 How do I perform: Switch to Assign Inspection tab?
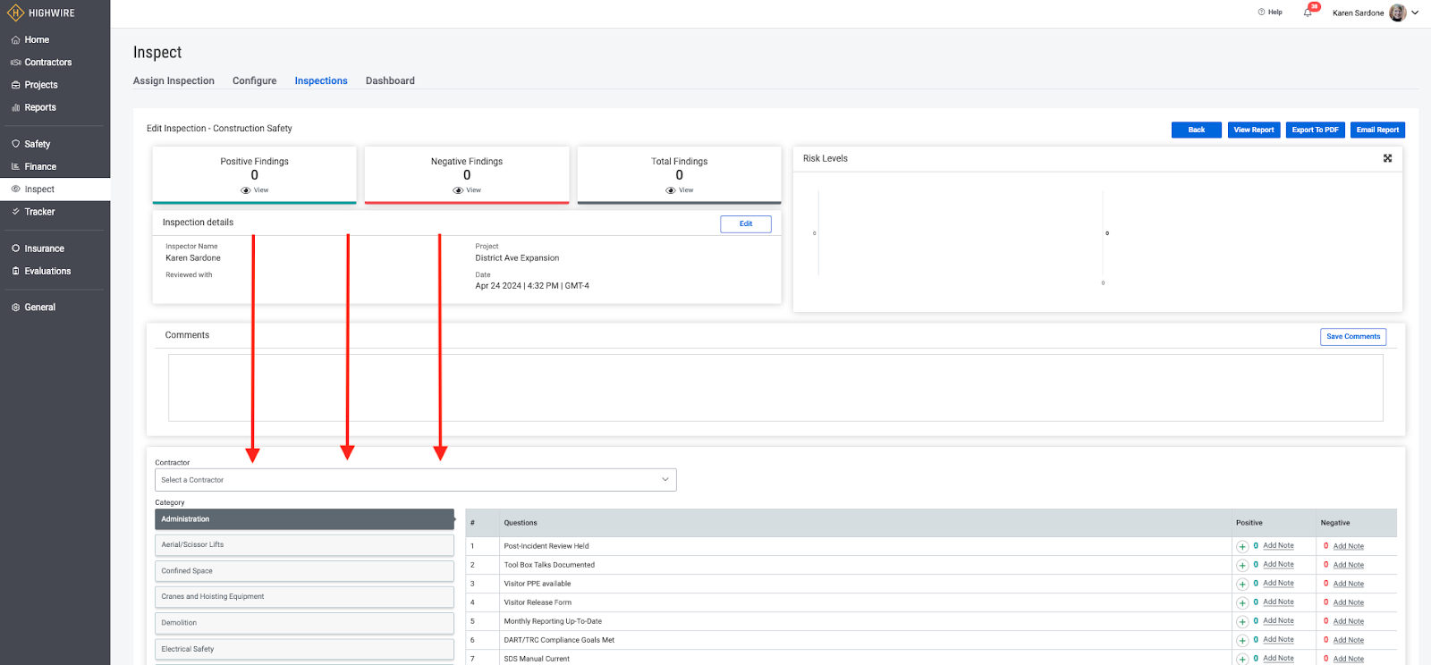[x=174, y=80]
